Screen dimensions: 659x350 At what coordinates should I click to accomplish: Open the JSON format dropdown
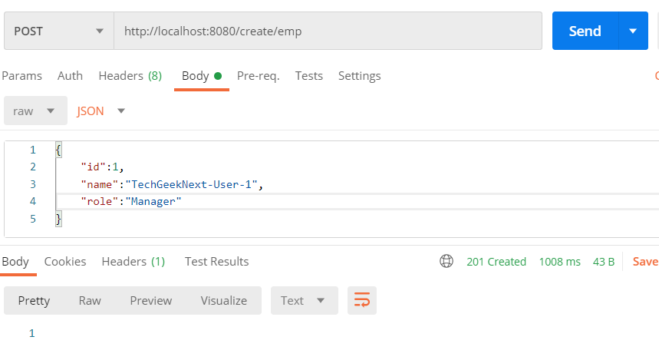click(x=100, y=111)
